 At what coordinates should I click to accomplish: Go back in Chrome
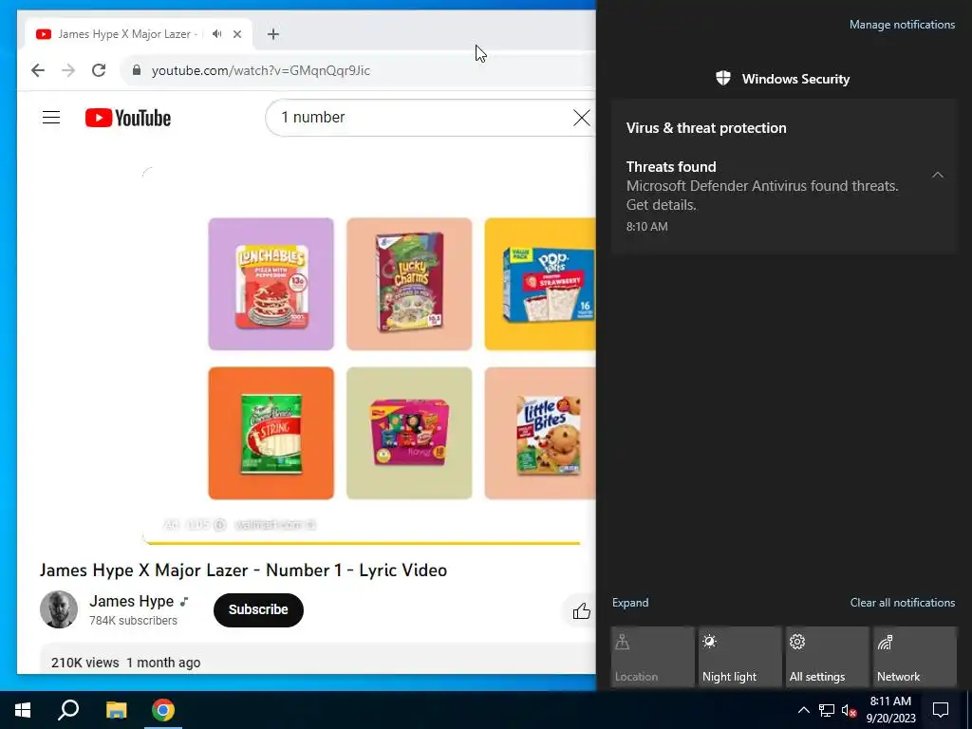(38, 70)
